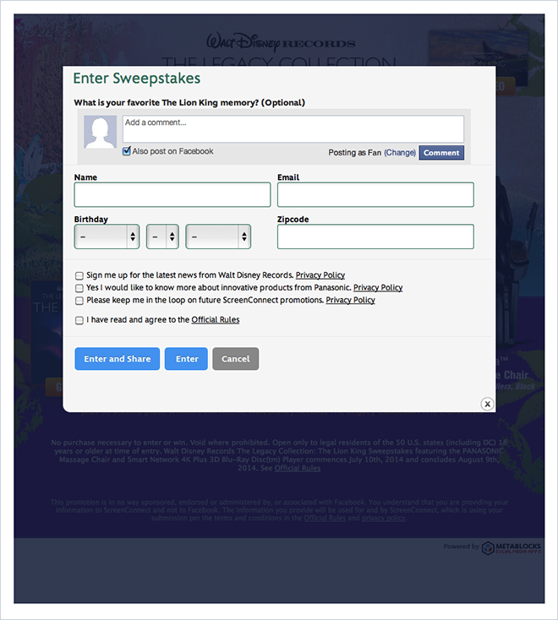Click the Change link beside Posting as Fan

tap(400, 153)
